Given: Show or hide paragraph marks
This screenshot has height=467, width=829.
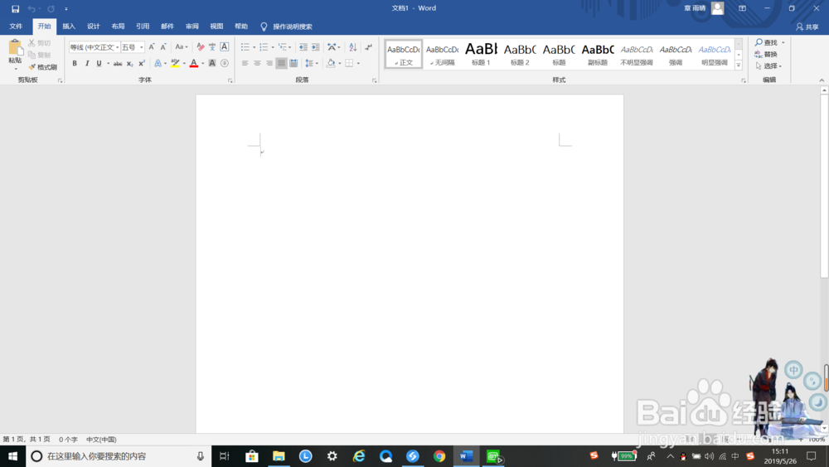Looking at the screenshot, I should point(369,47).
